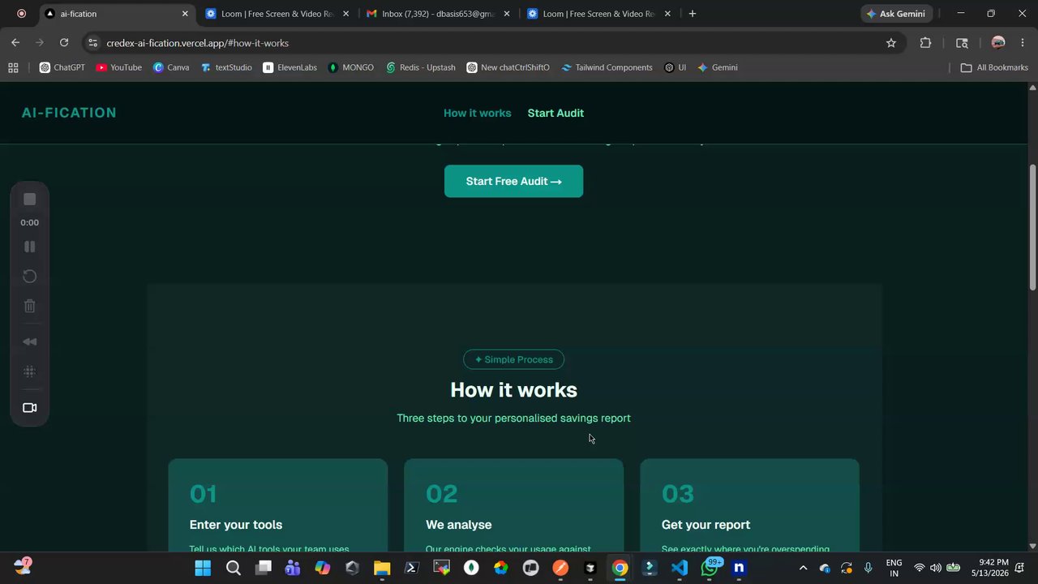Image resolution: width=1038 pixels, height=584 pixels.
Task: Open a new browser tab
Action: click(x=692, y=14)
